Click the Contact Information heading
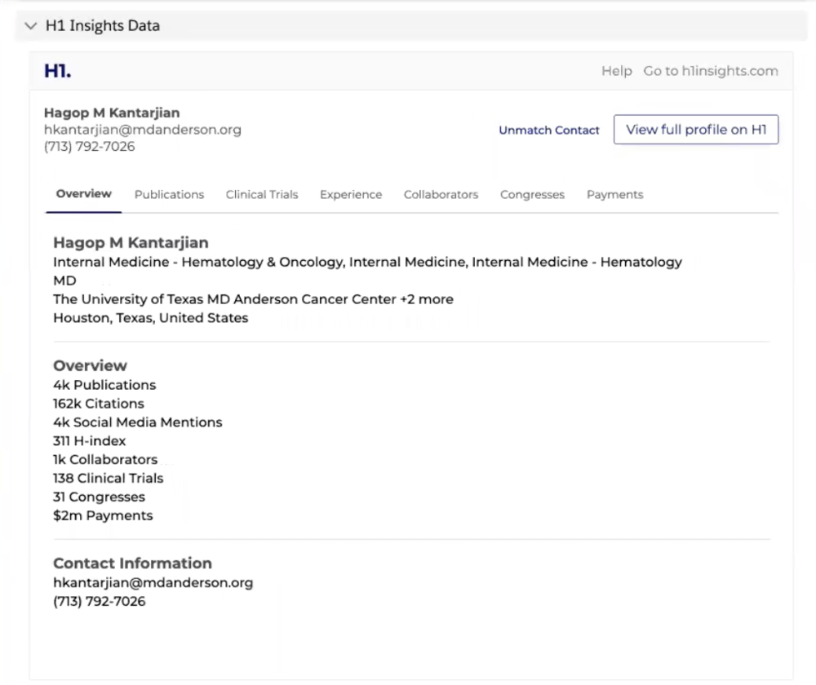The width and height of the screenshot is (816, 685). coord(133,563)
